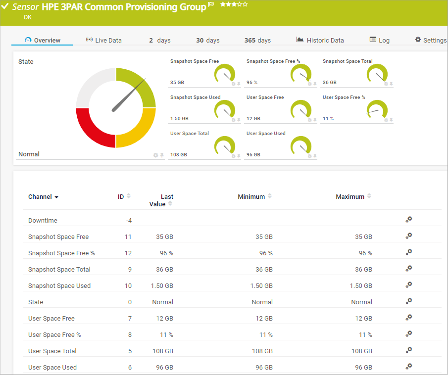The image size is (448, 375).
Task: Click the large State donut gauge
Action: [x=116, y=108]
